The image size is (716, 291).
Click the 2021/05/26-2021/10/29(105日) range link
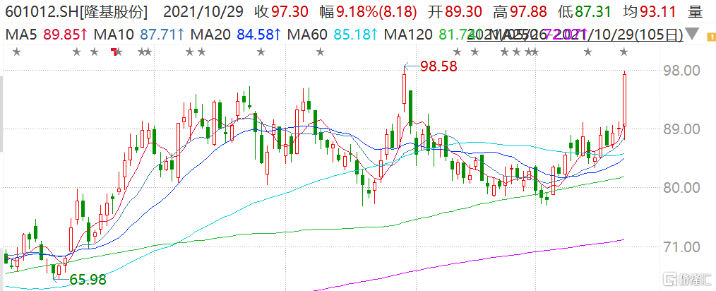coord(575,34)
